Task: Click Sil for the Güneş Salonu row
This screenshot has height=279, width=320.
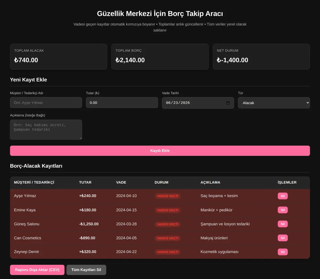Action: 283,224
